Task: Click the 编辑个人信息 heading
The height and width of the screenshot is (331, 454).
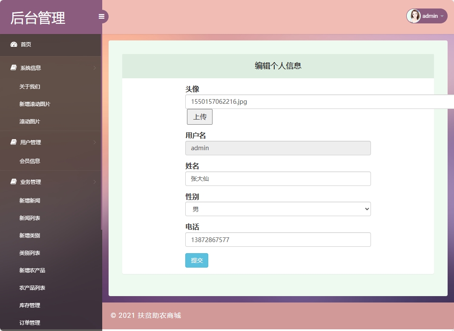Action: pos(278,66)
